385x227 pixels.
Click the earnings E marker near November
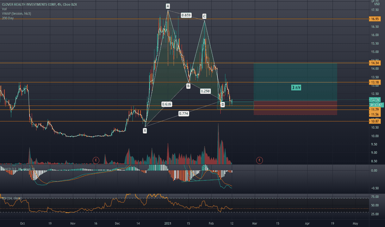point(96,161)
